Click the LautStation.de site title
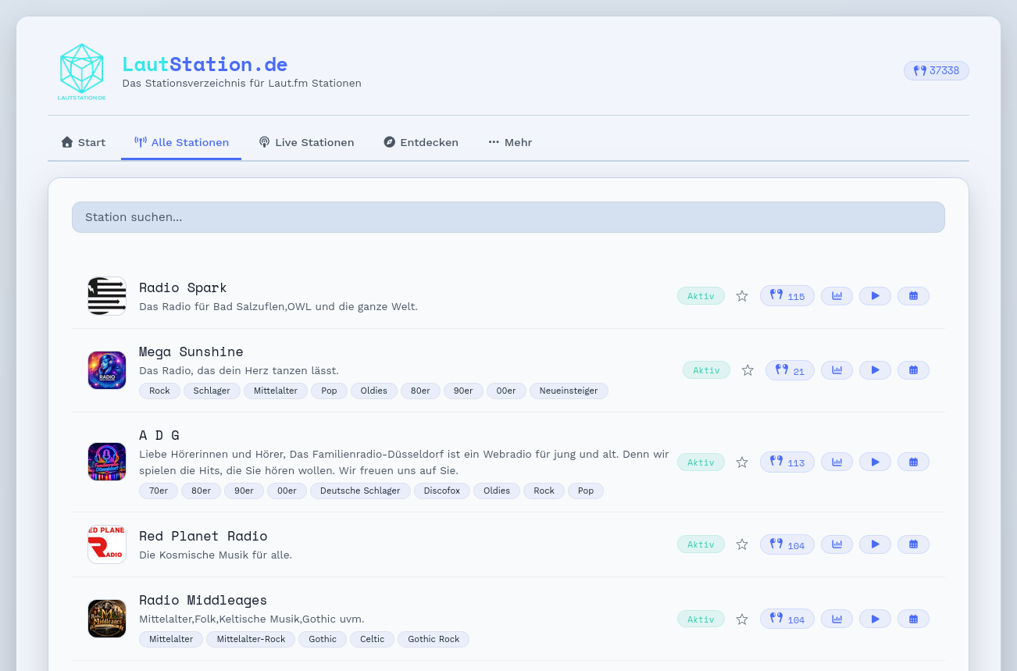1017x671 pixels. point(205,64)
